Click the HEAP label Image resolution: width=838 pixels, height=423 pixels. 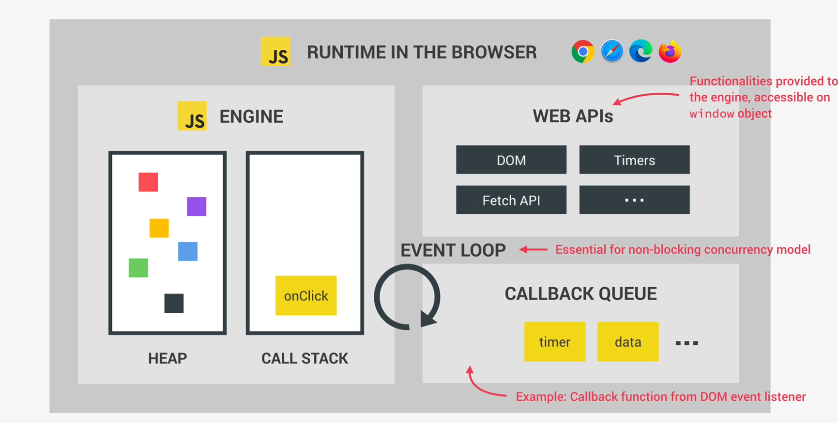(168, 358)
